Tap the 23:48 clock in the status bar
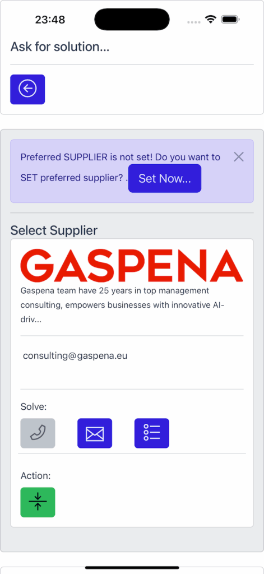This screenshot has height=574, width=264. (50, 20)
